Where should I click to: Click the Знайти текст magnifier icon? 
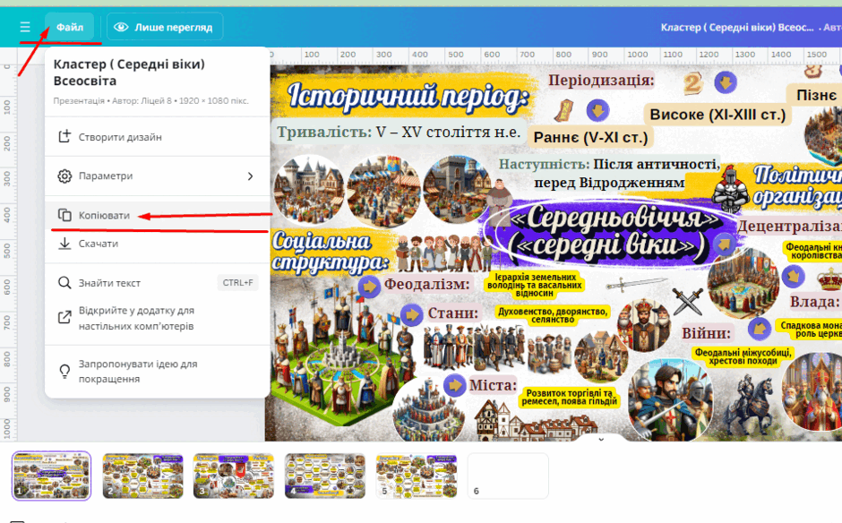point(64,282)
